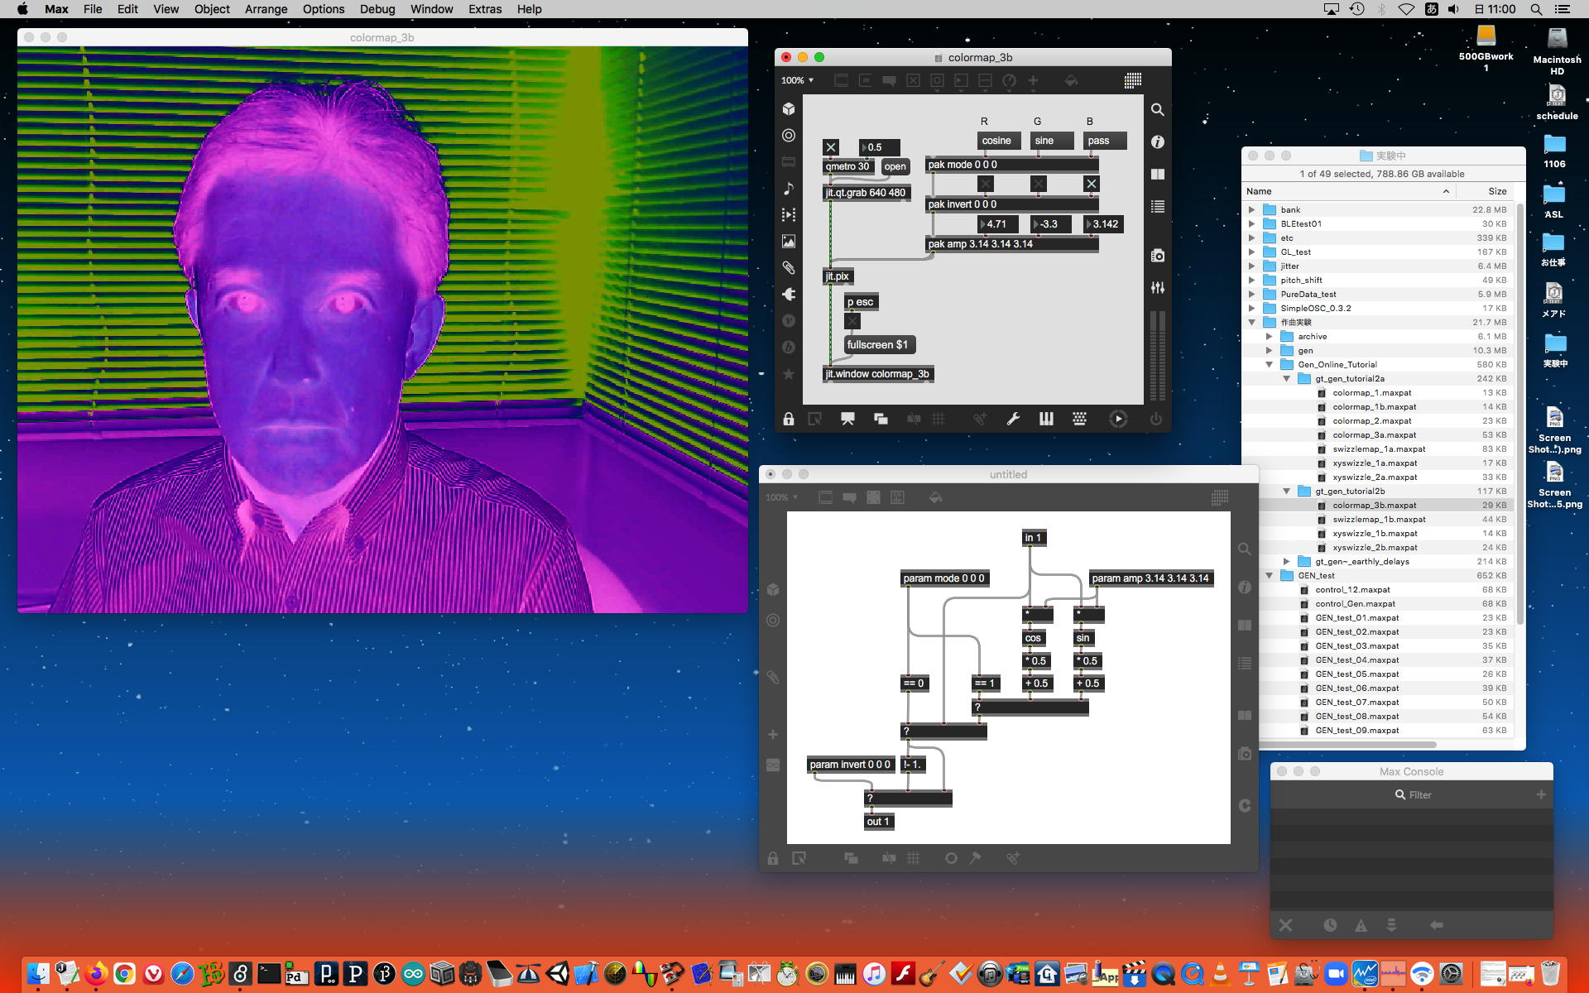This screenshot has width=1589, height=993.
Task: Click the paperclip snippets icon in left sidebar
Action: pos(789,268)
